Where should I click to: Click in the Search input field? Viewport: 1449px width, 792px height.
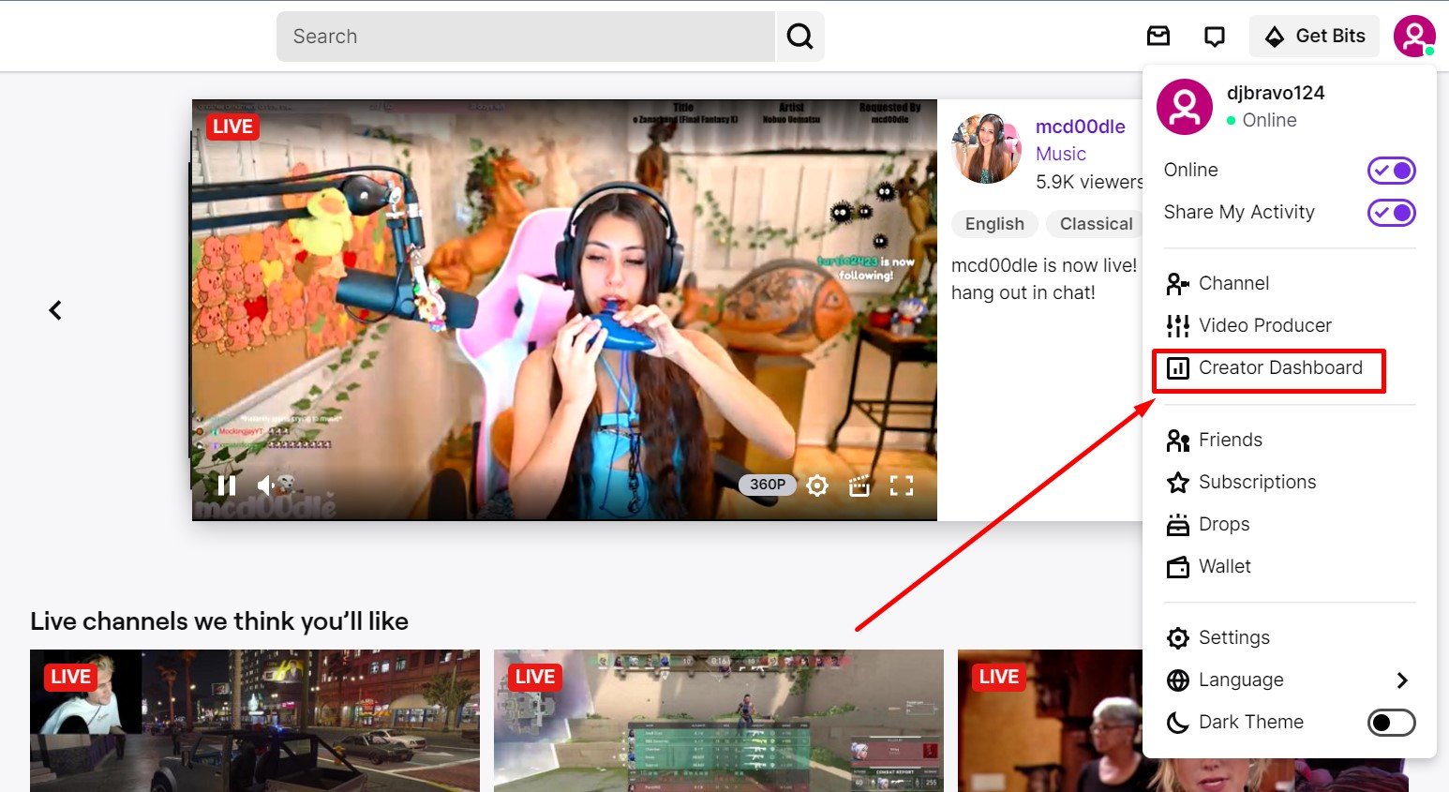[526, 37]
